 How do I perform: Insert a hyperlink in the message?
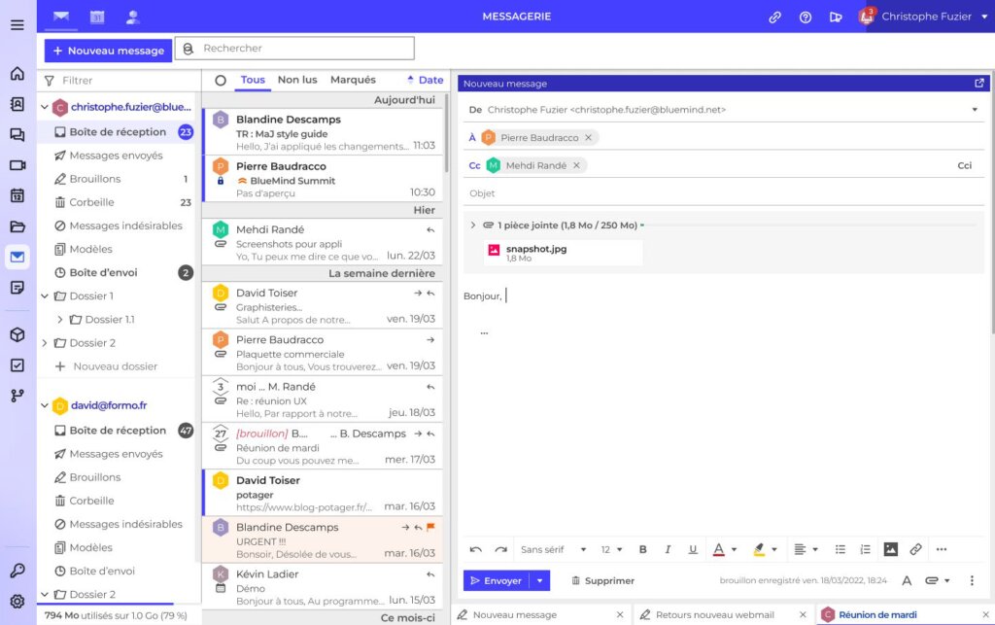pos(915,549)
